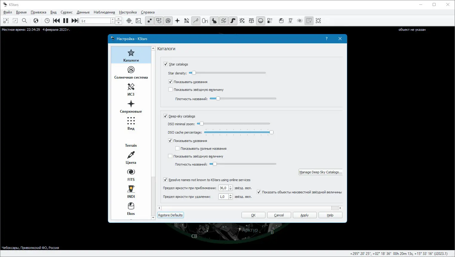This screenshot has height=257, width=455.
Task: Enable Показывать звёздную величину for stars
Action: pyautogui.click(x=170, y=89)
